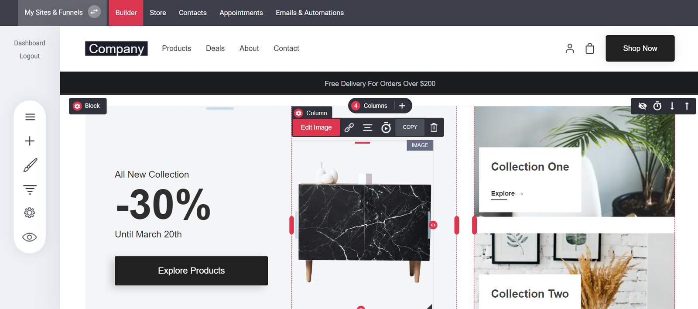Viewport: 698px width, 309px height.
Task: Click the red column resize handle with arrows
Action: click(x=433, y=225)
